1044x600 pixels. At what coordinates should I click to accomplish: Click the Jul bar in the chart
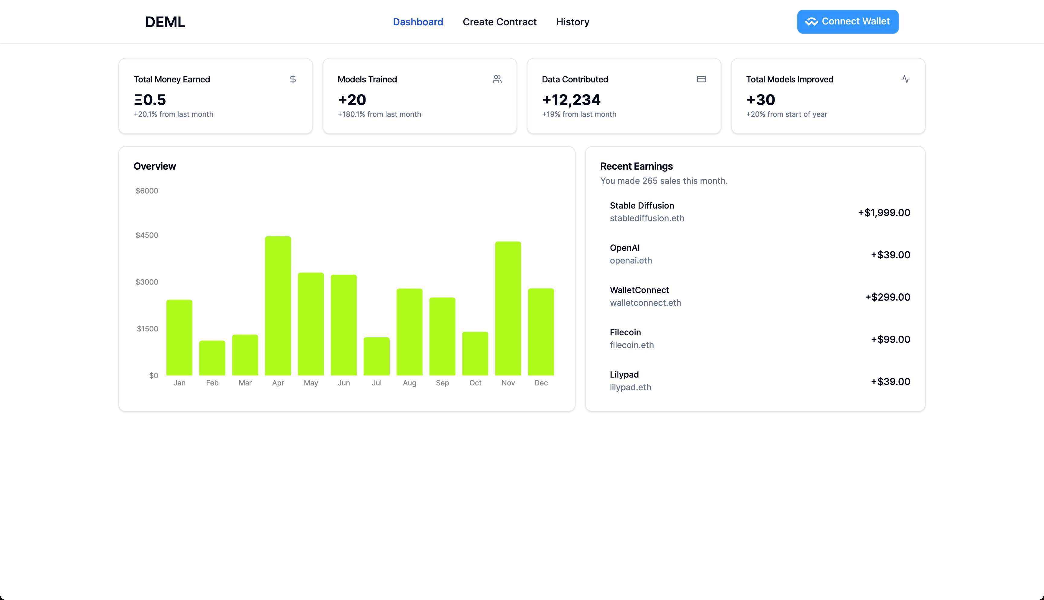tap(376, 356)
